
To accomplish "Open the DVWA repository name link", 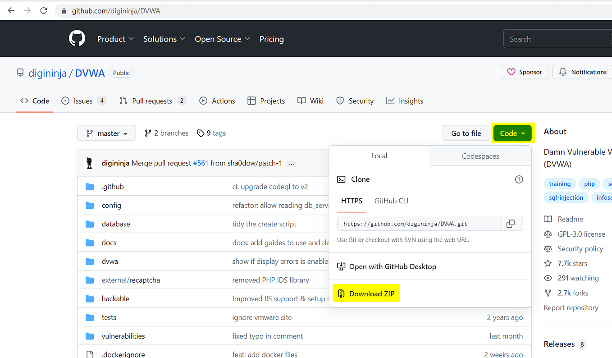I will [90, 73].
